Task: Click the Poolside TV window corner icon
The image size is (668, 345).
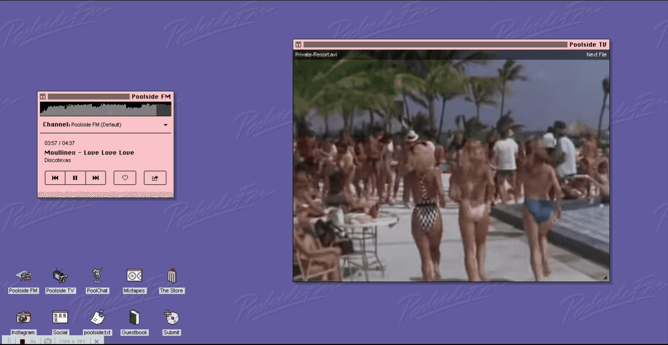Action: click(x=298, y=44)
